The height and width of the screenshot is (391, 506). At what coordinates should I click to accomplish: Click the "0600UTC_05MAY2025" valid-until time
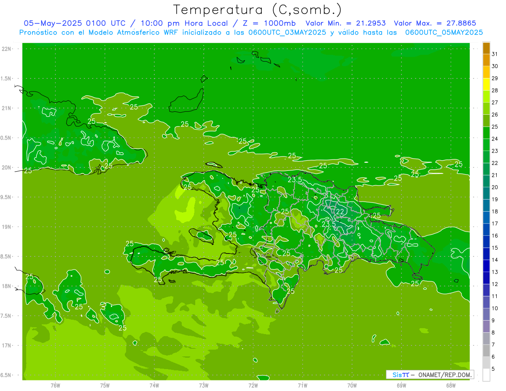click(x=444, y=32)
